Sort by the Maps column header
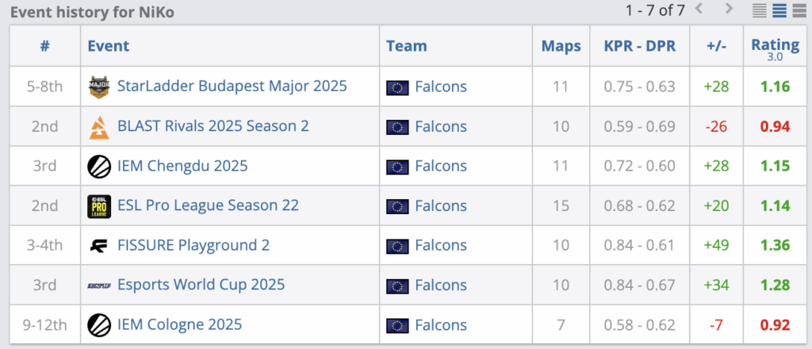Viewport: 812px width, 349px height. 561,46
